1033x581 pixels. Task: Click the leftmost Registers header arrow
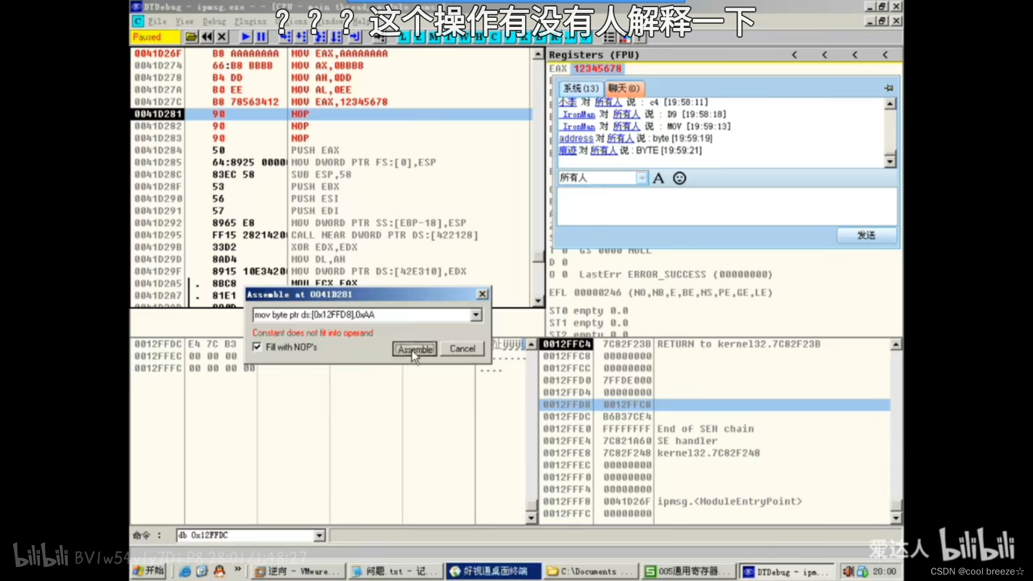click(x=794, y=55)
